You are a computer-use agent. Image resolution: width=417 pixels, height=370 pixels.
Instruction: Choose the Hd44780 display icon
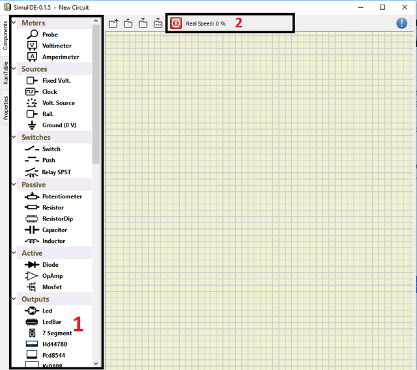32,344
